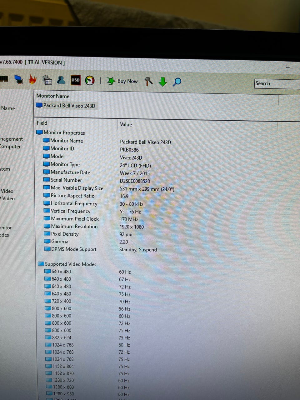
Task: Select the 720 x 400 video mode row
Action: click(x=87, y=301)
